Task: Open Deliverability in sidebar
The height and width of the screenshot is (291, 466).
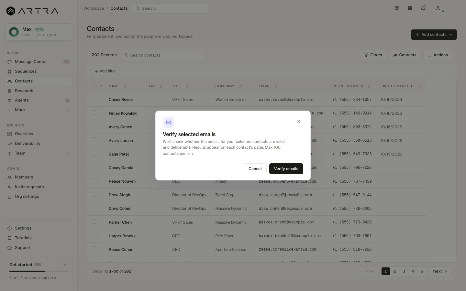Action: [x=39, y=144]
